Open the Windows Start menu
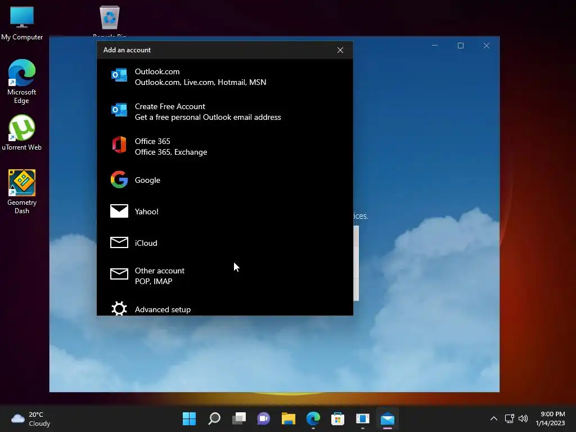 (189, 418)
